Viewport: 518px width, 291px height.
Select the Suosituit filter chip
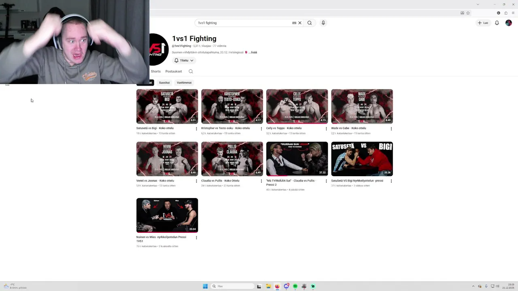[164, 82]
